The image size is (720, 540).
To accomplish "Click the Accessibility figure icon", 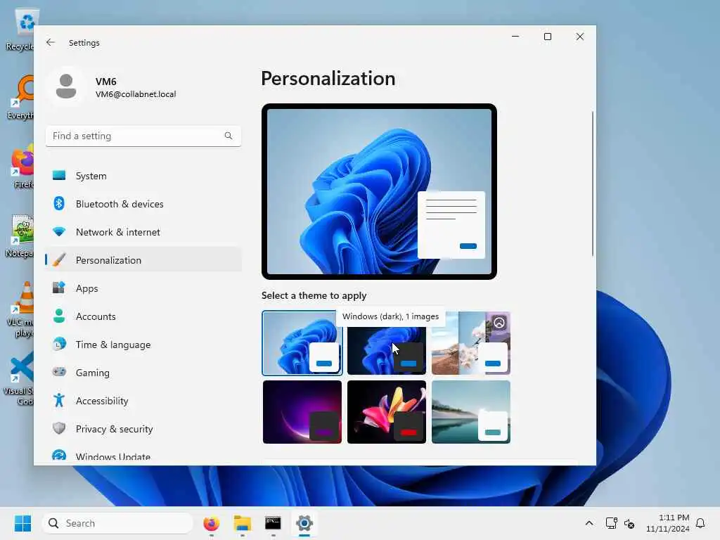I will click(x=59, y=400).
